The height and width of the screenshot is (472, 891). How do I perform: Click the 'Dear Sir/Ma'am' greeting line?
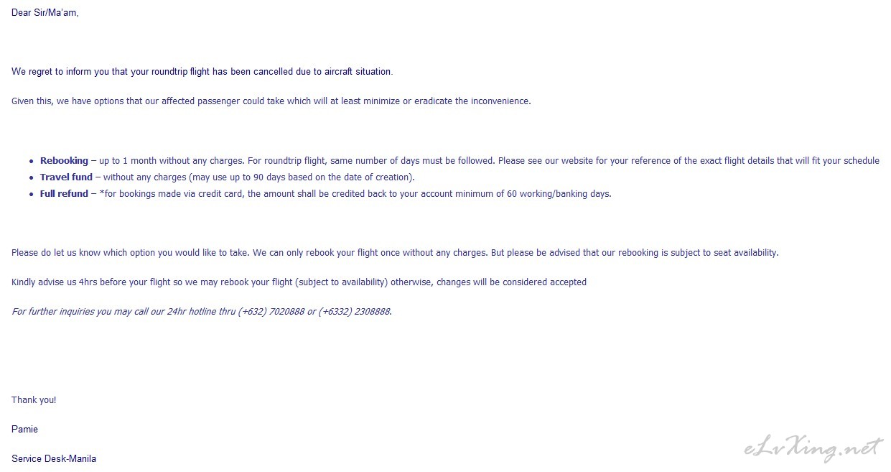pos(45,12)
